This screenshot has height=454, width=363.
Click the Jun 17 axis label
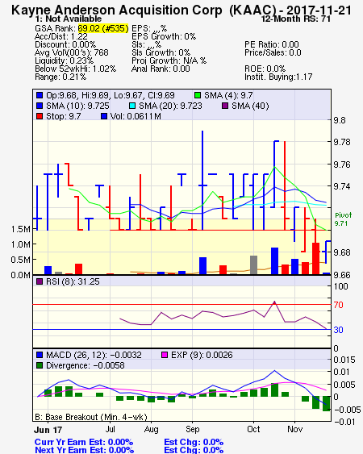coord(48,430)
